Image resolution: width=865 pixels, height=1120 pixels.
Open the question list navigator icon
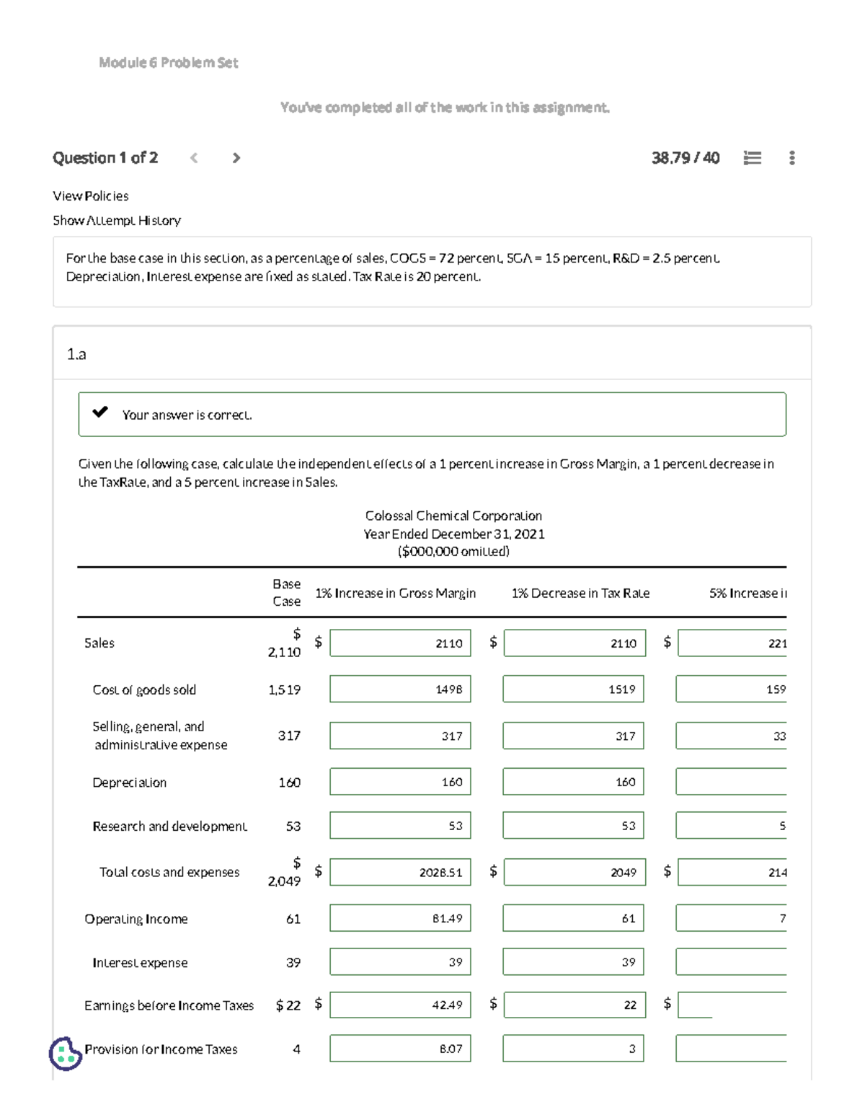[x=752, y=158]
